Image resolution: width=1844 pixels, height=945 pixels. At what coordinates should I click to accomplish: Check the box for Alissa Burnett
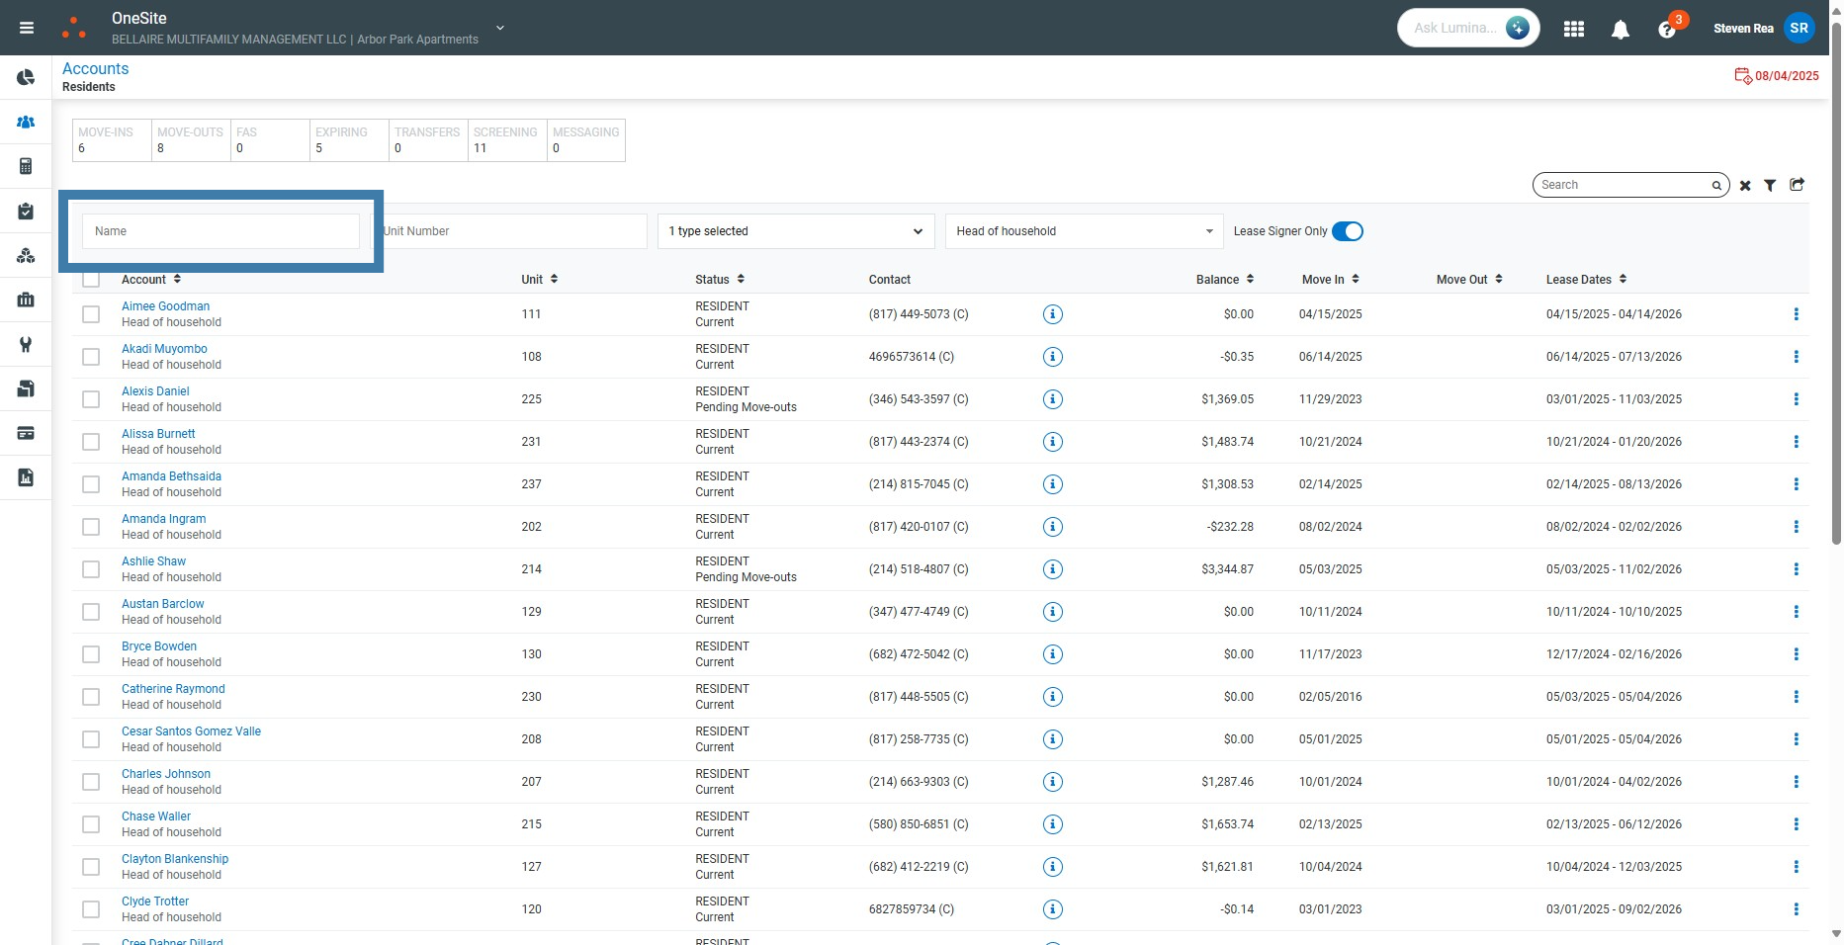[91, 442]
